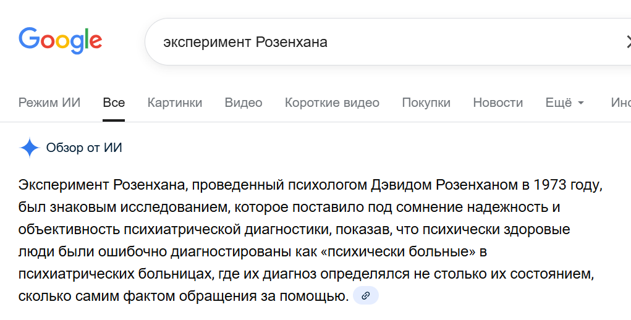Select the Все results tab
The height and width of the screenshot is (320, 631).
(x=114, y=103)
